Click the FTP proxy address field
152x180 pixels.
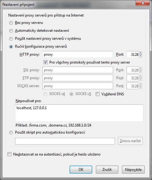78,78
